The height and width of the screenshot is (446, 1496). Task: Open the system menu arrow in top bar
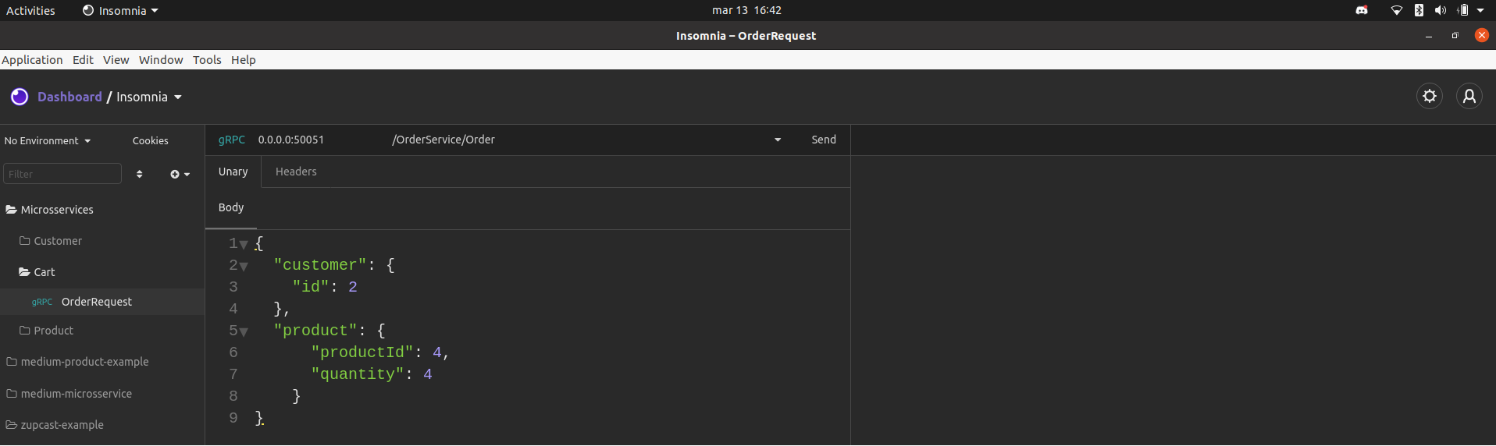click(1480, 10)
